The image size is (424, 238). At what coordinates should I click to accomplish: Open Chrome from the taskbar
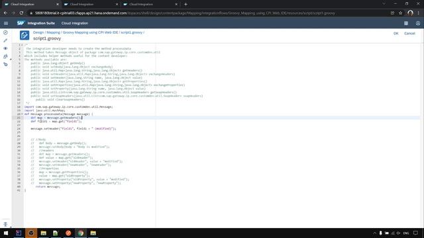click(81, 233)
